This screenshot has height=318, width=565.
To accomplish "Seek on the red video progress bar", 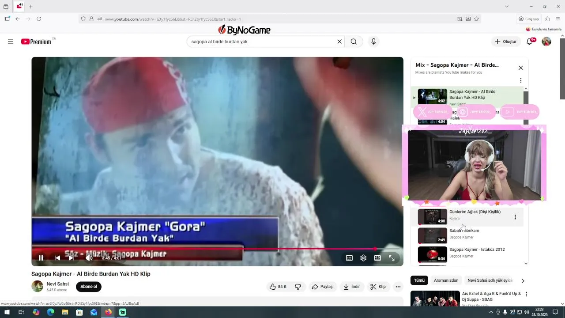I will (x=217, y=249).
